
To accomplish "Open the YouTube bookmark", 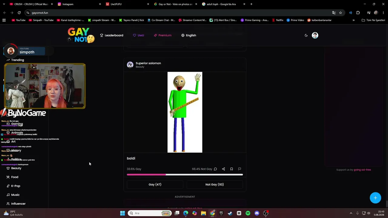I will pyautogui.click(x=18, y=20).
